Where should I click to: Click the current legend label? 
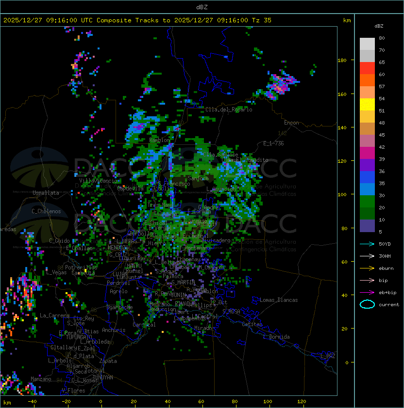(x=389, y=305)
